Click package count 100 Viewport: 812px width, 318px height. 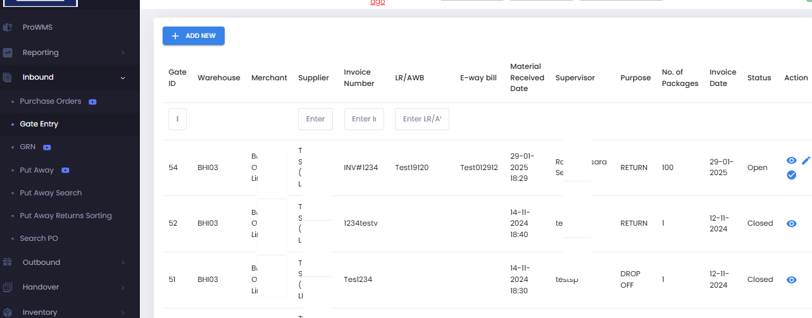tap(668, 168)
